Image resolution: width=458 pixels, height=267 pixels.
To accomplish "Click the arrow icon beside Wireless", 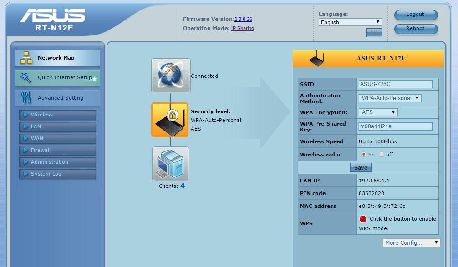I will pos(25,115).
